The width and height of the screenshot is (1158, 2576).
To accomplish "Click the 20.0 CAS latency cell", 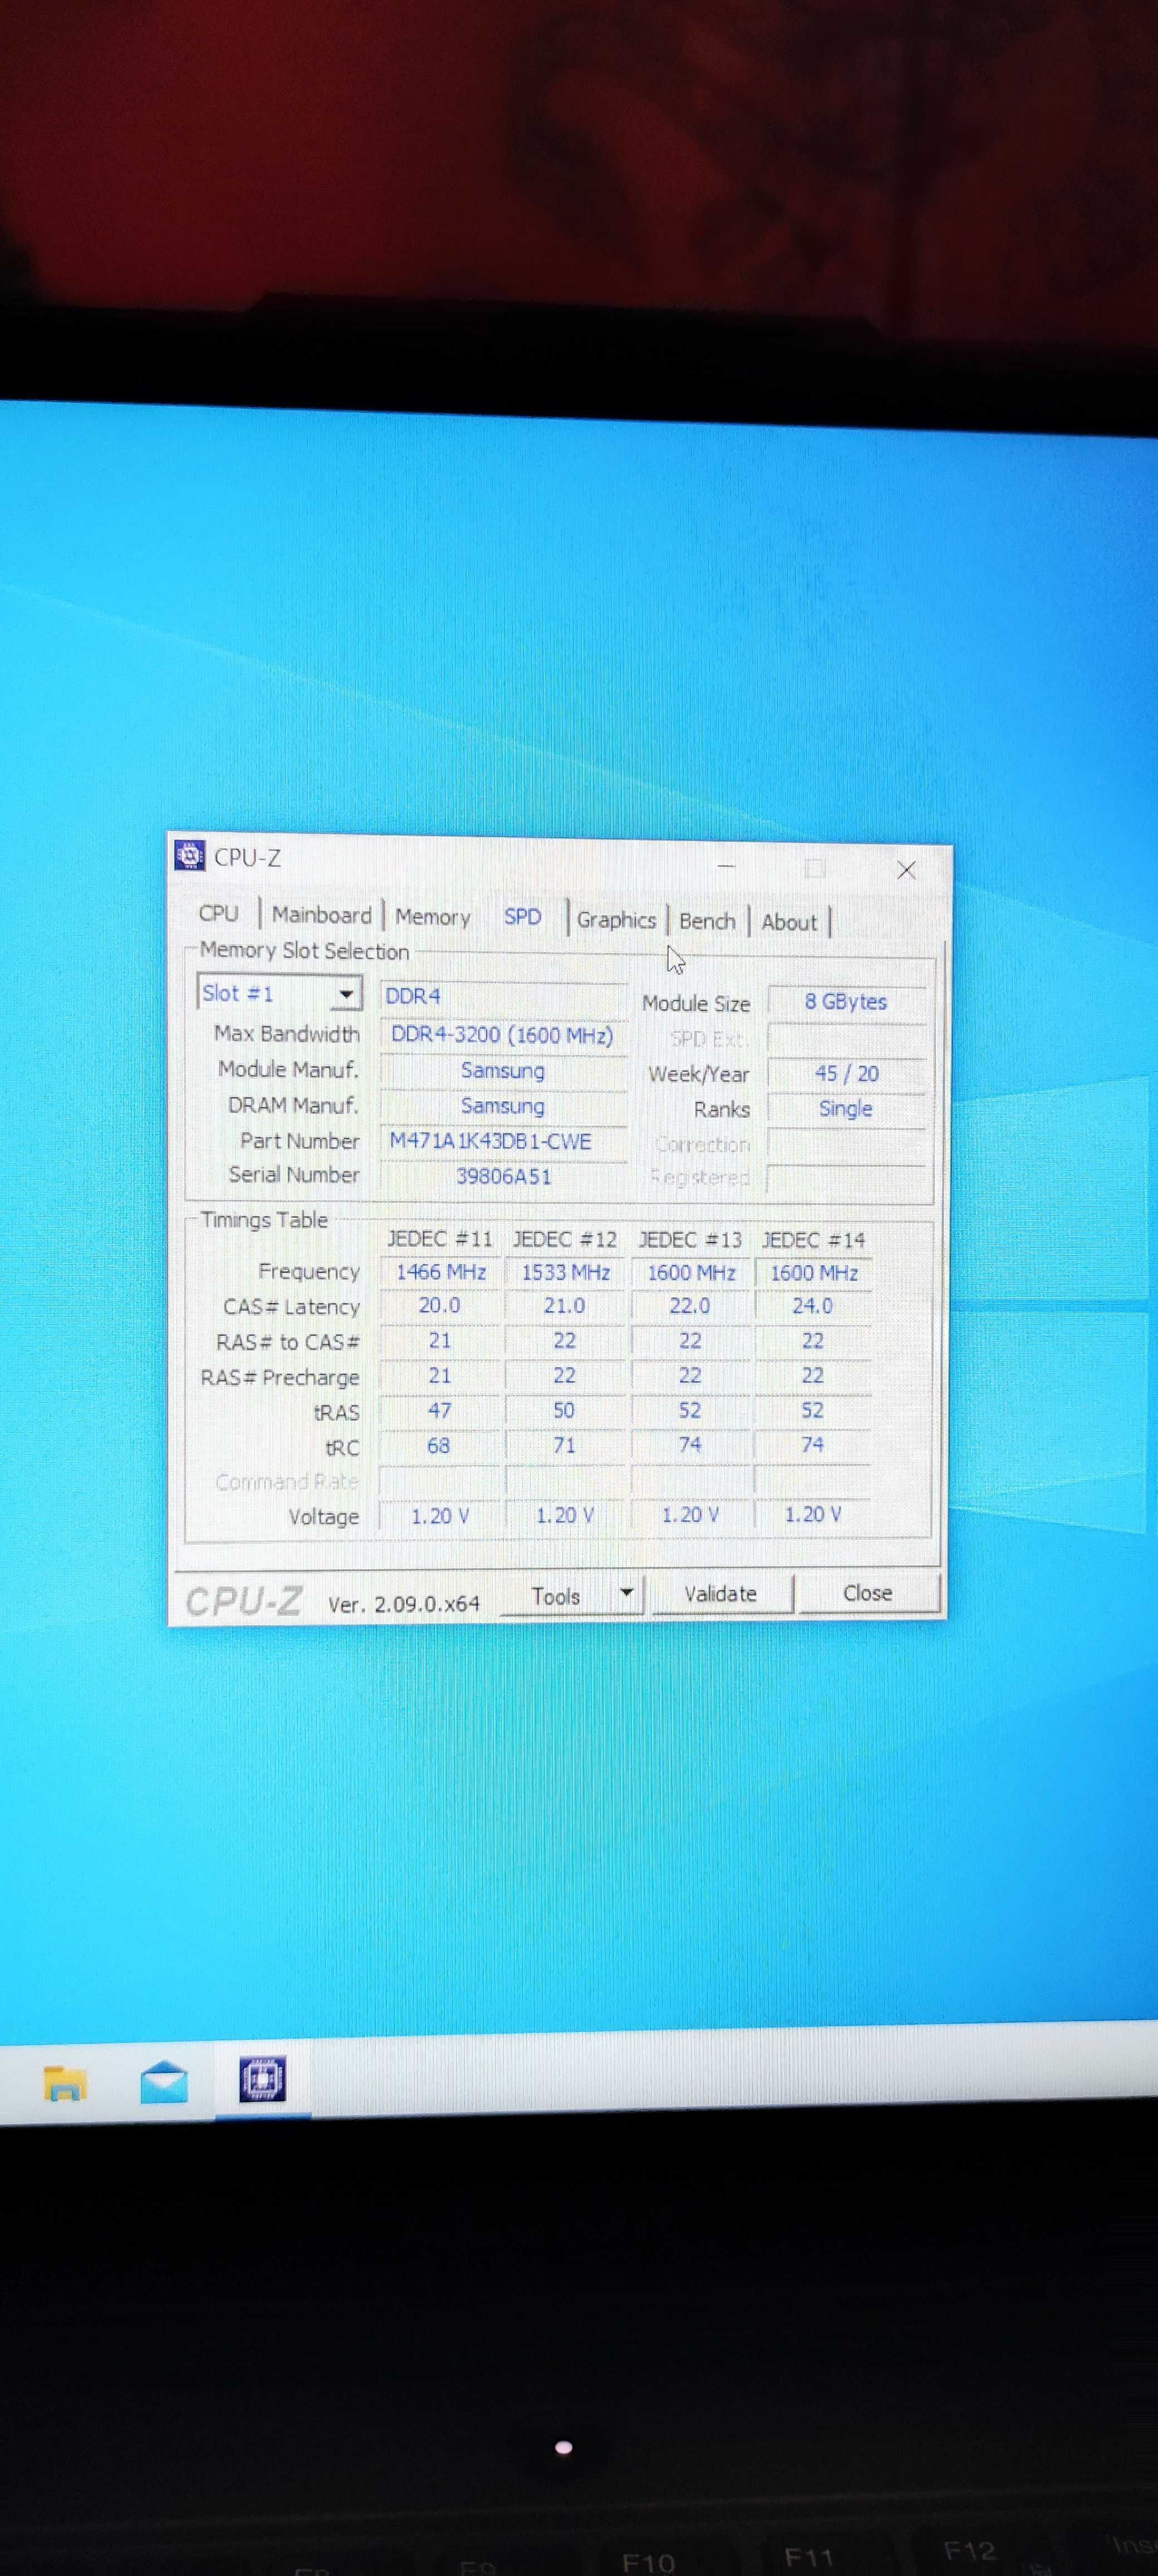I will [440, 1306].
